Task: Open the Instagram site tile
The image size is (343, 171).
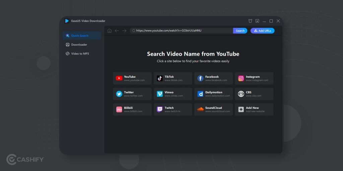Action: [x=254, y=78]
